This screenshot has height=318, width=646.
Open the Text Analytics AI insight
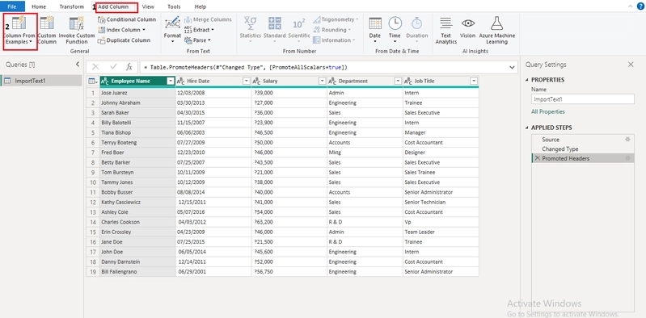point(445,23)
